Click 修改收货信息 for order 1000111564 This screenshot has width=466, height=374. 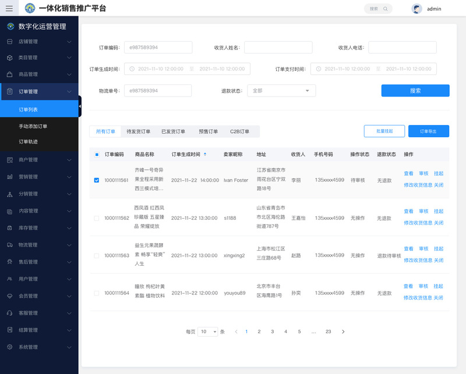pos(418,298)
